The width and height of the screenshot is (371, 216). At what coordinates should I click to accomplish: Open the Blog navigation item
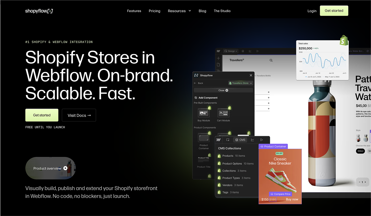point(202,11)
